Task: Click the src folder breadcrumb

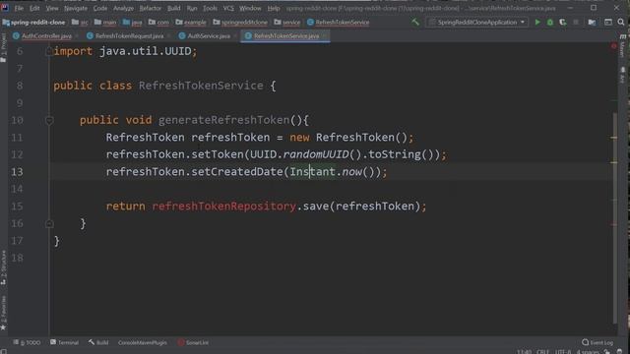Action: (x=80, y=22)
